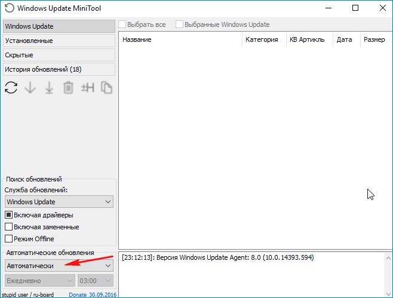Click the install updates icon
Viewport: 393px width, 298px height.
pyautogui.click(x=49, y=88)
